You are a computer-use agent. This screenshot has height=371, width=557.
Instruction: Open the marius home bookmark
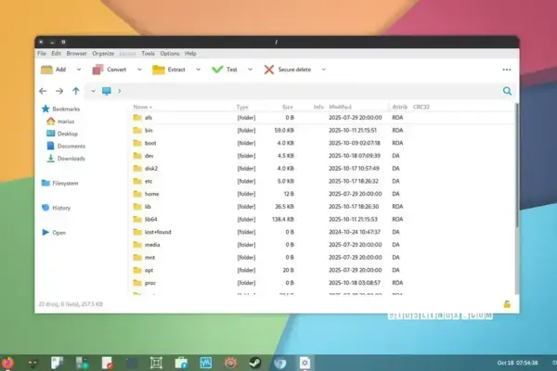[x=60, y=122]
